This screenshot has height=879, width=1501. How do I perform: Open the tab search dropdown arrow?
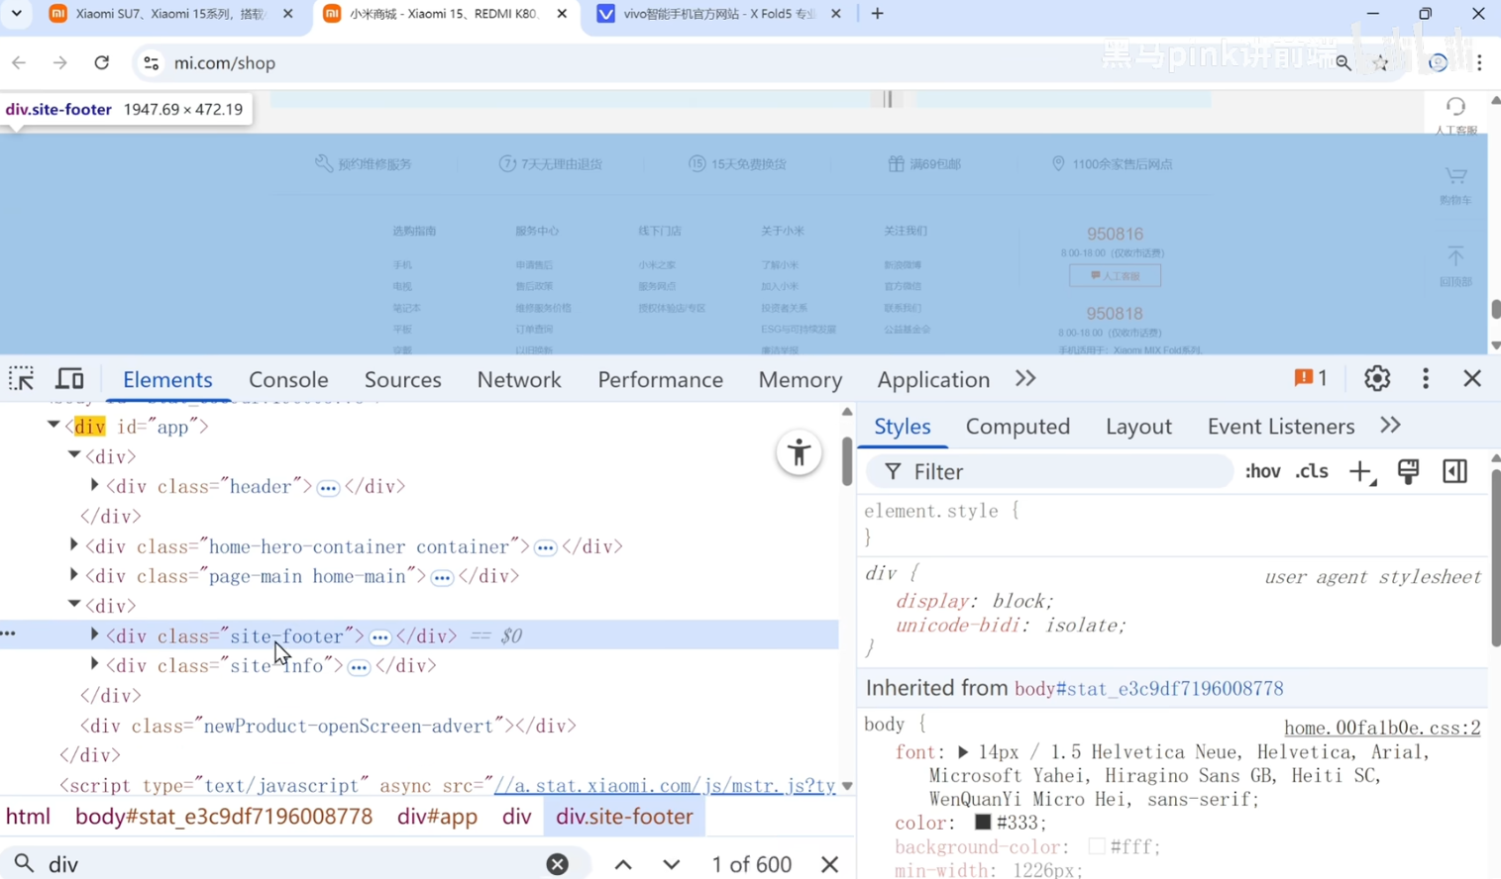pos(17,14)
